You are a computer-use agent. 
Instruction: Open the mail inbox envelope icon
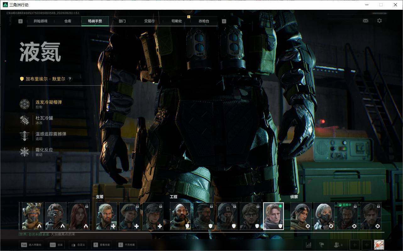pos(366,21)
